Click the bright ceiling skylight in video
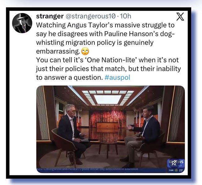The height and width of the screenshot is (185, 202). coord(108,99)
